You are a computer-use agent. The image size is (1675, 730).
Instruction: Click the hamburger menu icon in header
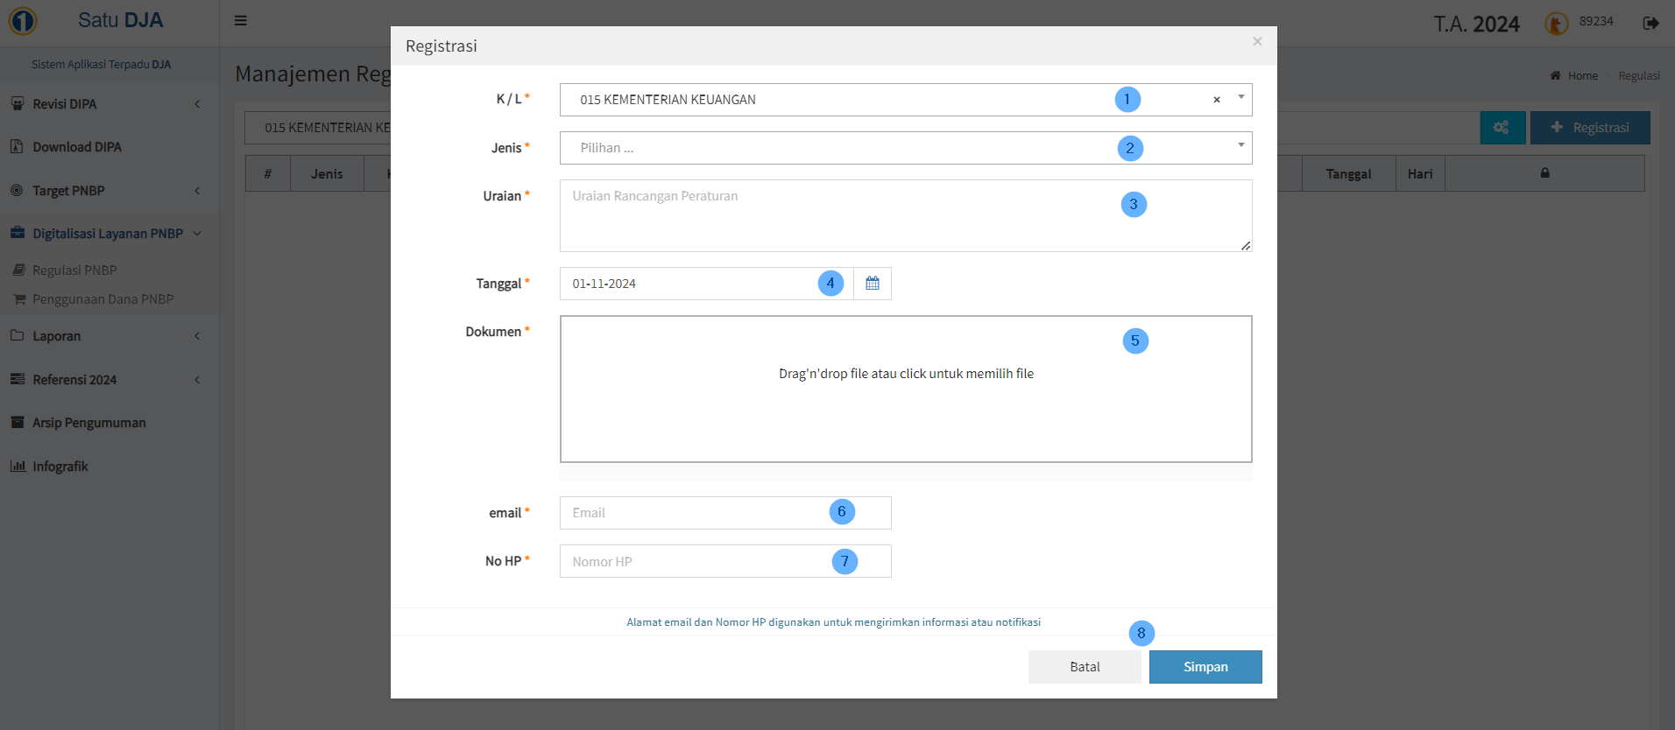pyautogui.click(x=241, y=21)
